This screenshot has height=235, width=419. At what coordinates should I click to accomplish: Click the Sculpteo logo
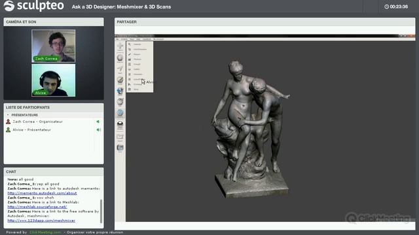click(33, 6)
